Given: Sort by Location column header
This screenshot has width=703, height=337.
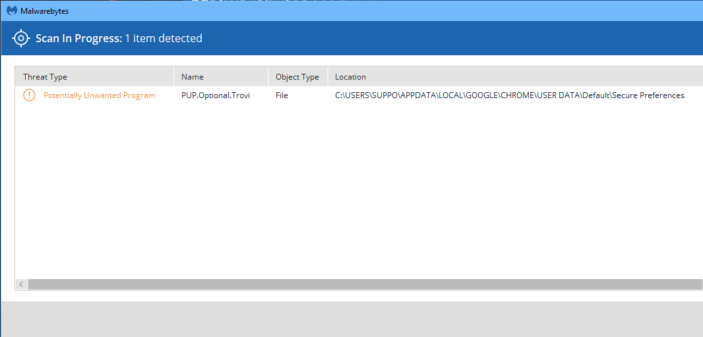Looking at the screenshot, I should (516, 76).
